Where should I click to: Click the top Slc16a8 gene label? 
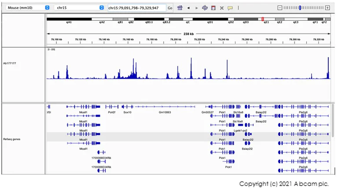pyautogui.click(x=238, y=112)
